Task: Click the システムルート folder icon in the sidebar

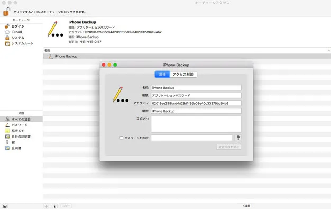Action: [7, 43]
